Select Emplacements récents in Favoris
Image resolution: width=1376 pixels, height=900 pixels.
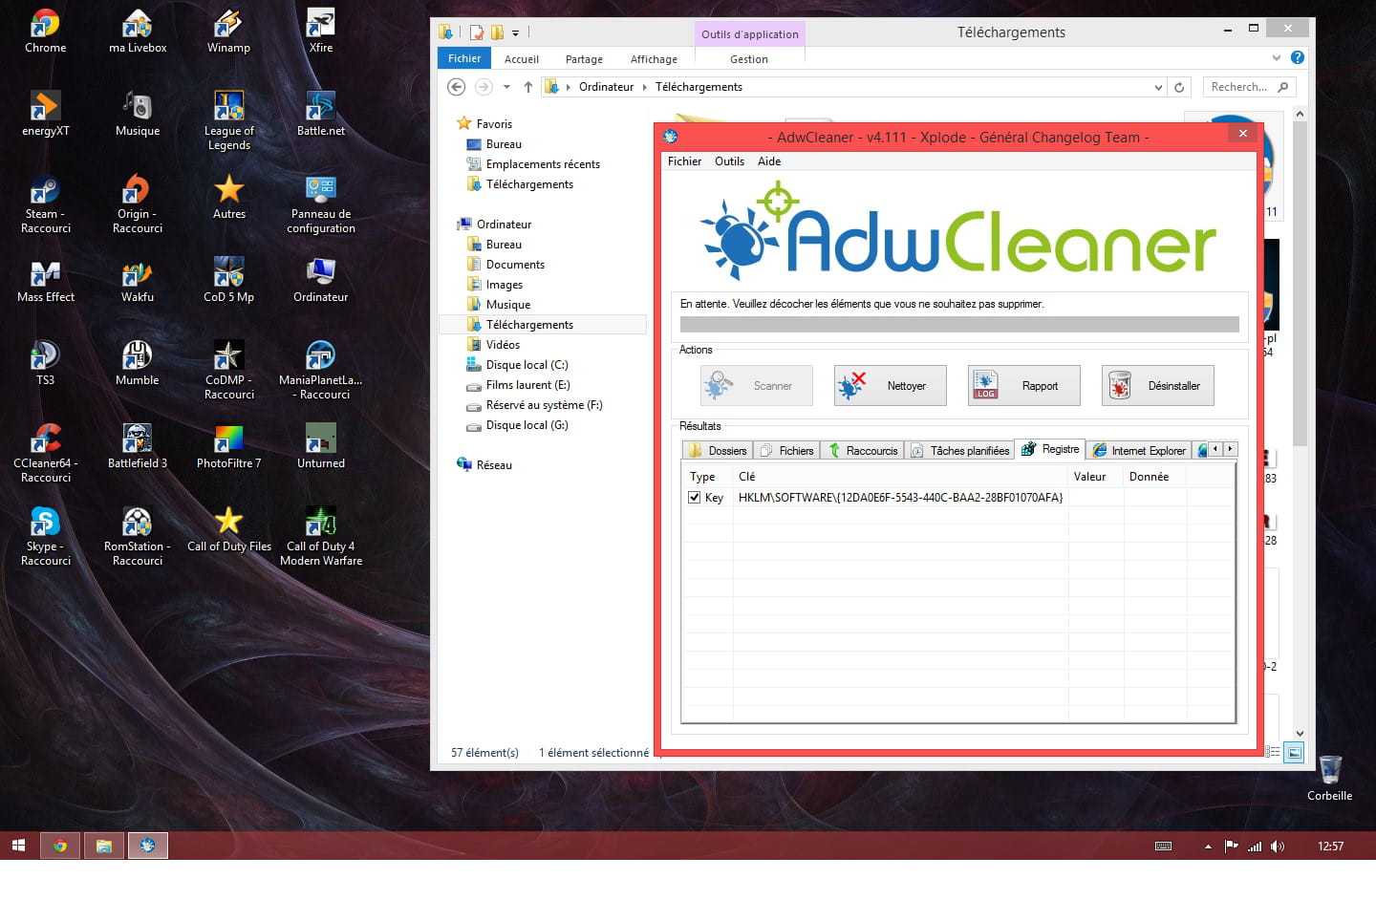click(x=543, y=164)
